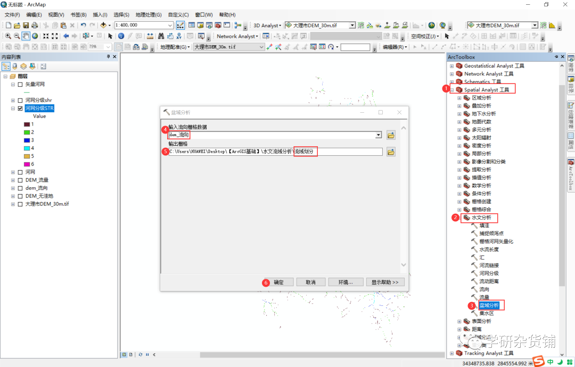Open input flow direction raster dropdown
The image size is (575, 367).
point(379,135)
